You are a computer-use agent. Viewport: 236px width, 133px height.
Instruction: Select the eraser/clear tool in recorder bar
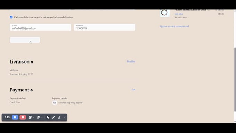pos(59,117)
